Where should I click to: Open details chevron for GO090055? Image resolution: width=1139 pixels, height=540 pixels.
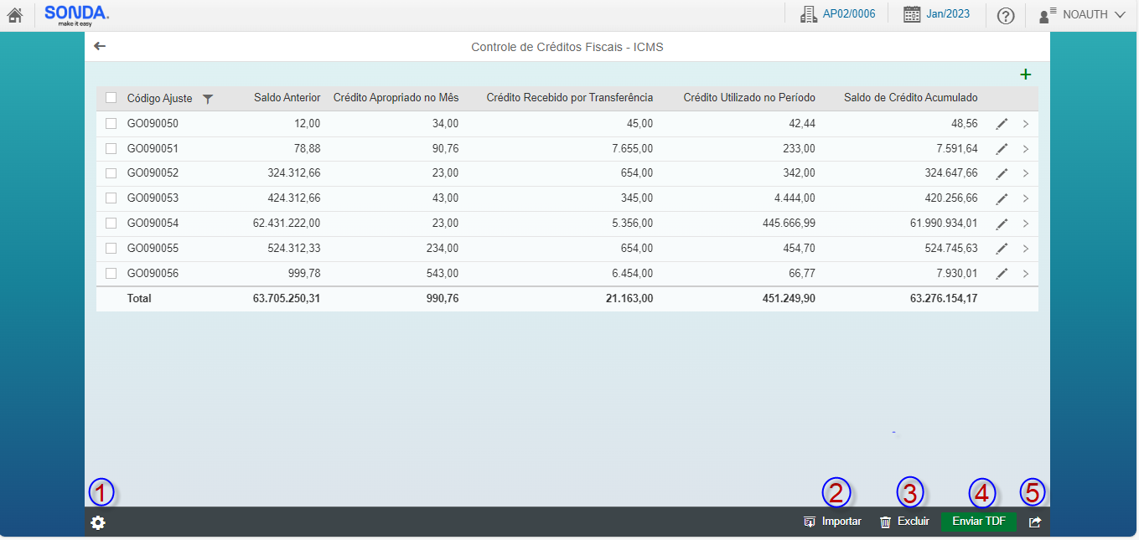[1026, 249]
